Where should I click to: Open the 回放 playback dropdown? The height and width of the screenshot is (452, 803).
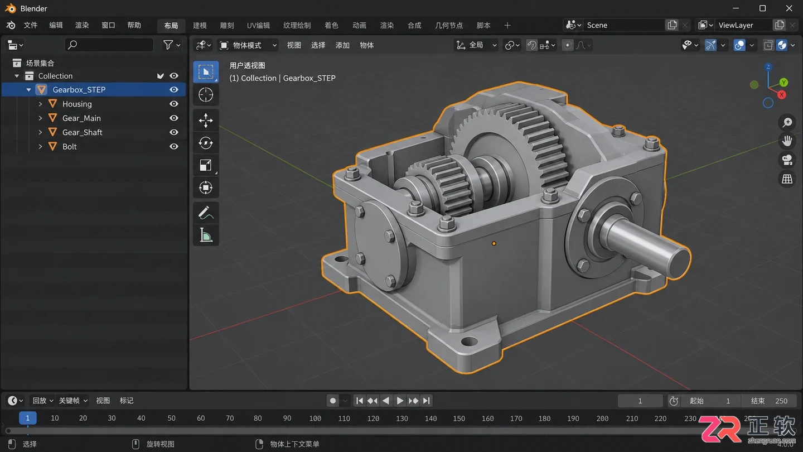pos(43,401)
